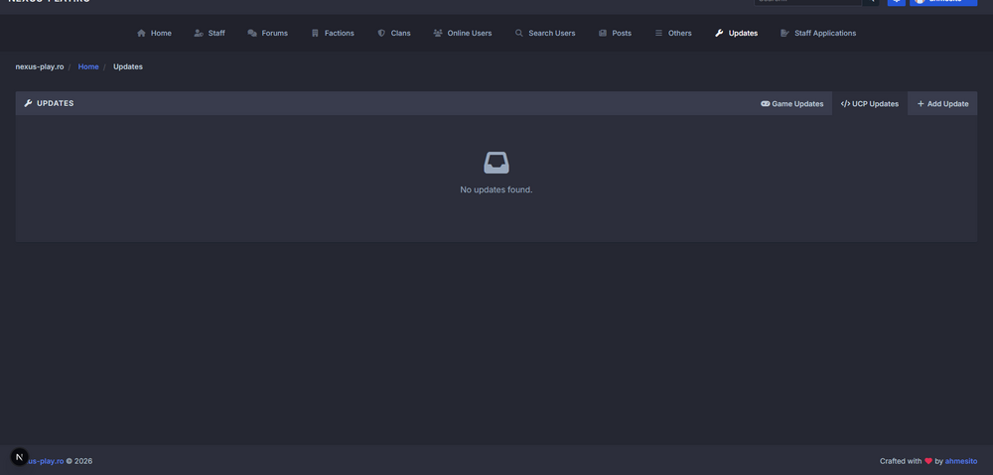Click the '© 2026' footer text

[x=79, y=461]
